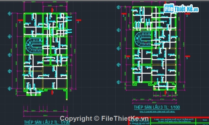Viewport: 209px width, 125px height.
Task: Select the title THÉP SÀN LẦU 2 TL: 1/100
Action: 47,122
